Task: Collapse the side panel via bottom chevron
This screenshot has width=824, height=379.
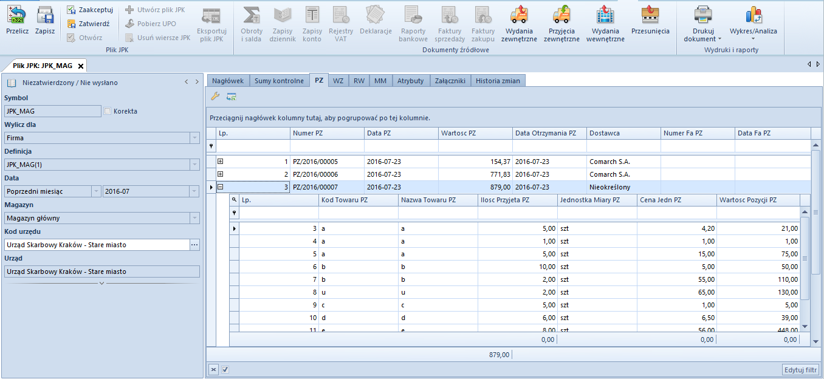Action: 101,284
